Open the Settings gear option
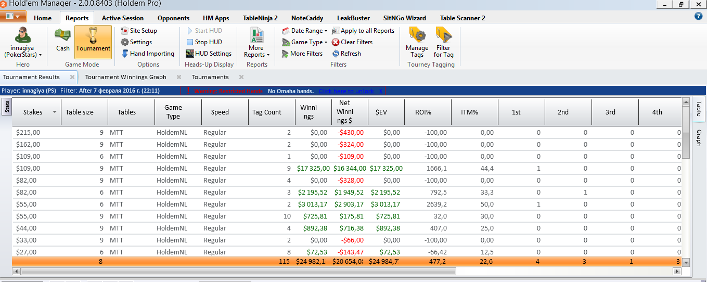 (x=136, y=42)
